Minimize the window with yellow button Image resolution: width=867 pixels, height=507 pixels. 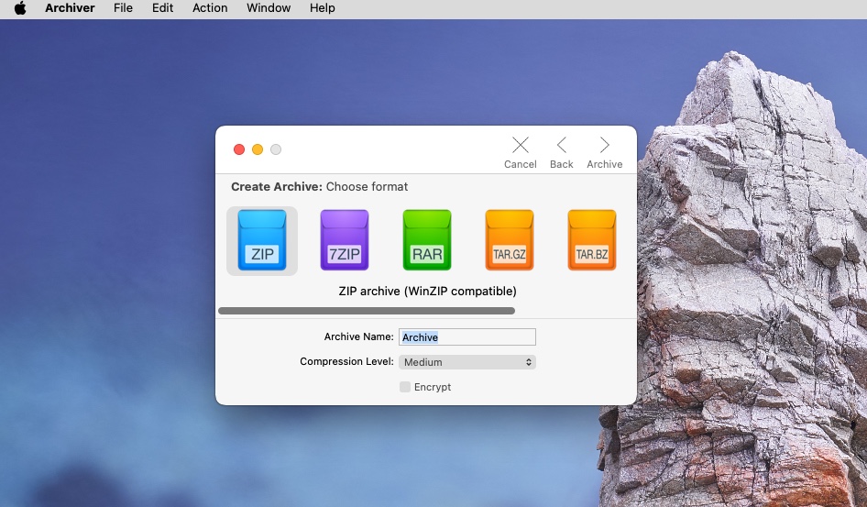(258, 149)
